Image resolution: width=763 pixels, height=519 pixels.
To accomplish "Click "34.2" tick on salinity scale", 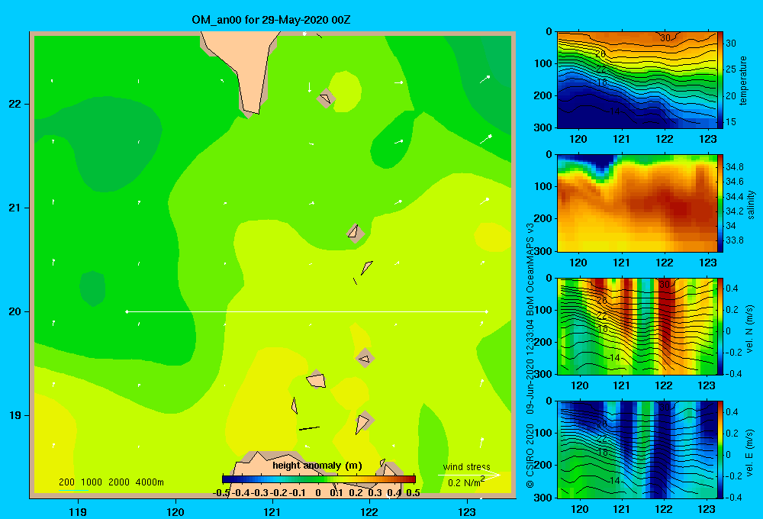I will point(735,211).
